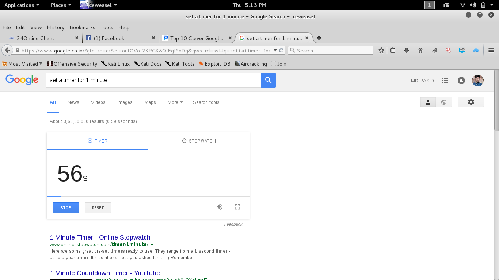This screenshot has width=499, height=280.
Task: Click the 56s timer countdown display
Action: 72,174
